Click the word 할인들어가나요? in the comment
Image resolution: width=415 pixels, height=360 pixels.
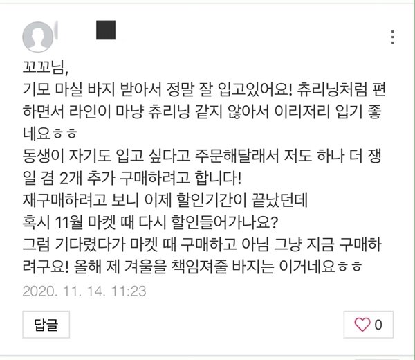[x=224, y=222]
